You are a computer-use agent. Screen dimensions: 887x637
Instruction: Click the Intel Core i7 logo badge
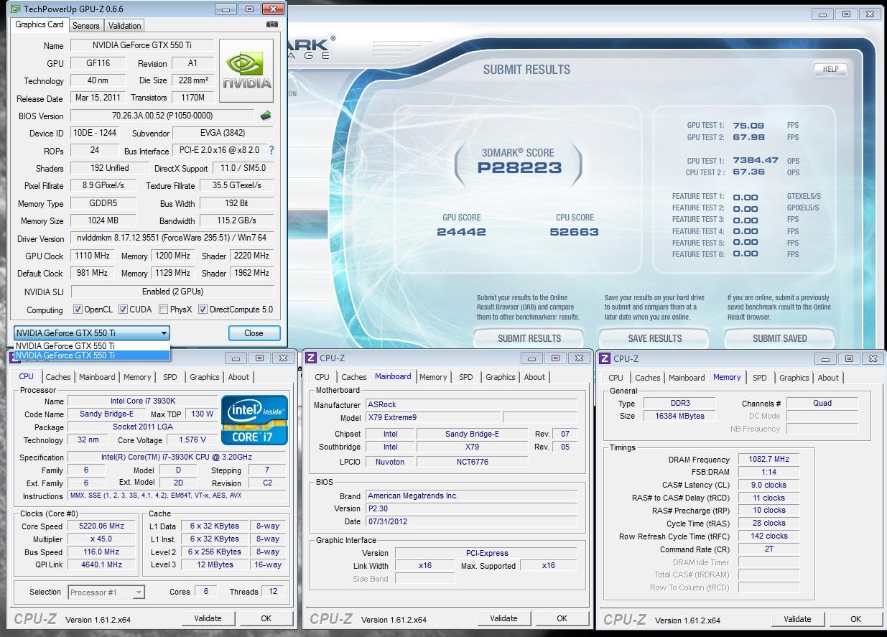(255, 419)
